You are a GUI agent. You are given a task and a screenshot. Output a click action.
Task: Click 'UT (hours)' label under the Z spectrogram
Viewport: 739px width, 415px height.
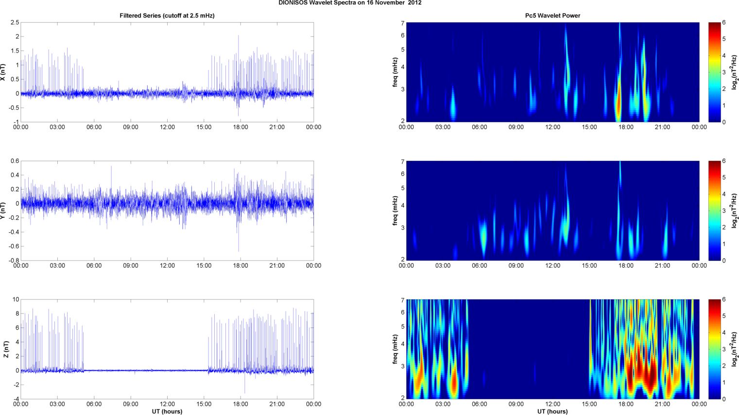click(552, 412)
